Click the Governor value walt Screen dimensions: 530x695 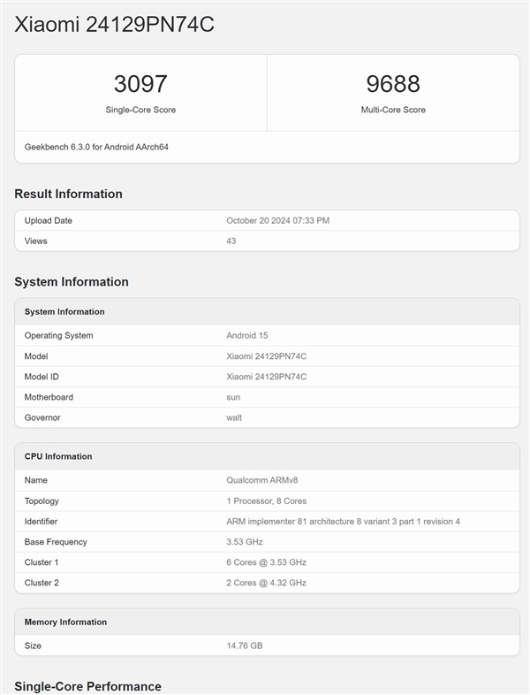234,417
